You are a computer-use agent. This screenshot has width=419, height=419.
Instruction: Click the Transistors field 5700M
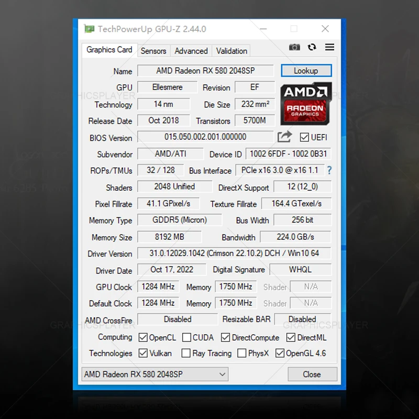coord(255,120)
